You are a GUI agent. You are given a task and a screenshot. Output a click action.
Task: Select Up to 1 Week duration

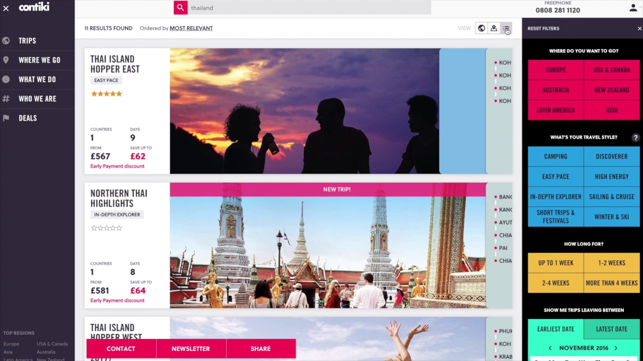(556, 263)
